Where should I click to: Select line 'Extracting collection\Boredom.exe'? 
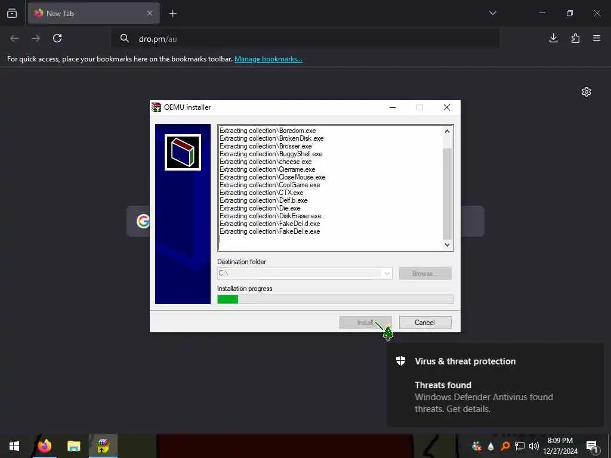point(268,131)
